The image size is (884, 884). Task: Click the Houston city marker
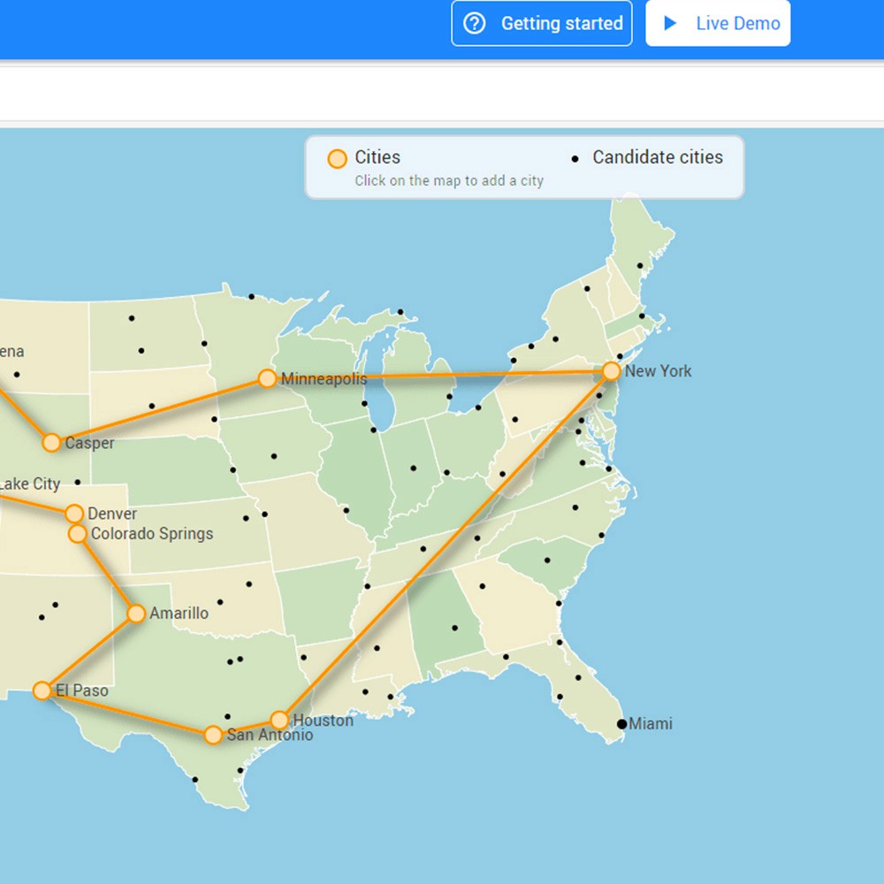pos(282,720)
